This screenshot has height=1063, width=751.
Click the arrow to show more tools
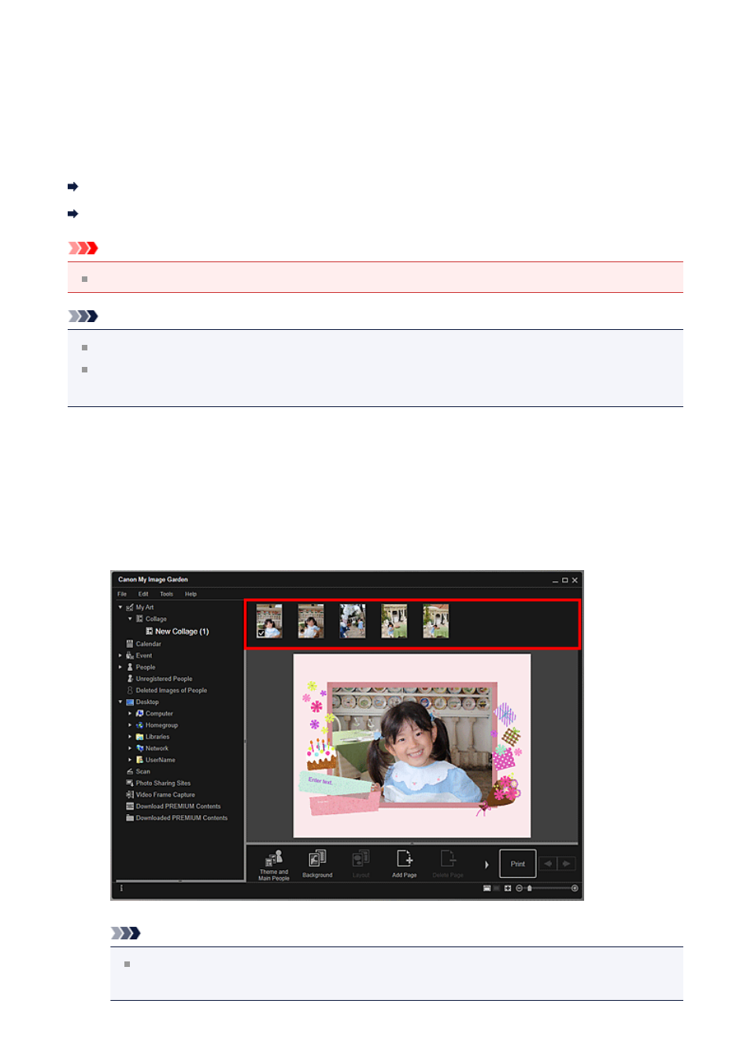(x=486, y=865)
